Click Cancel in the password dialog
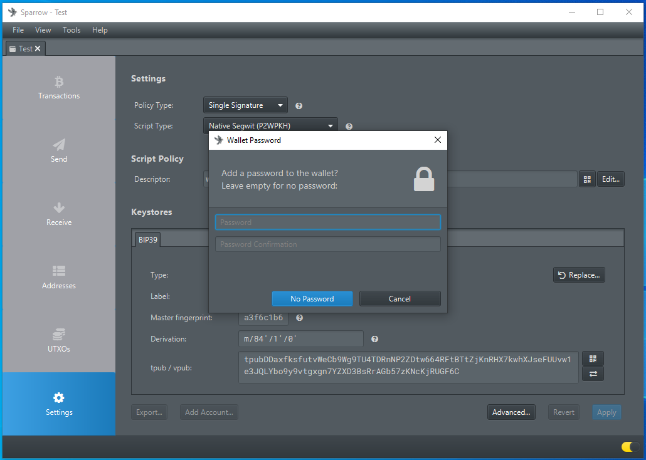 [x=400, y=298]
